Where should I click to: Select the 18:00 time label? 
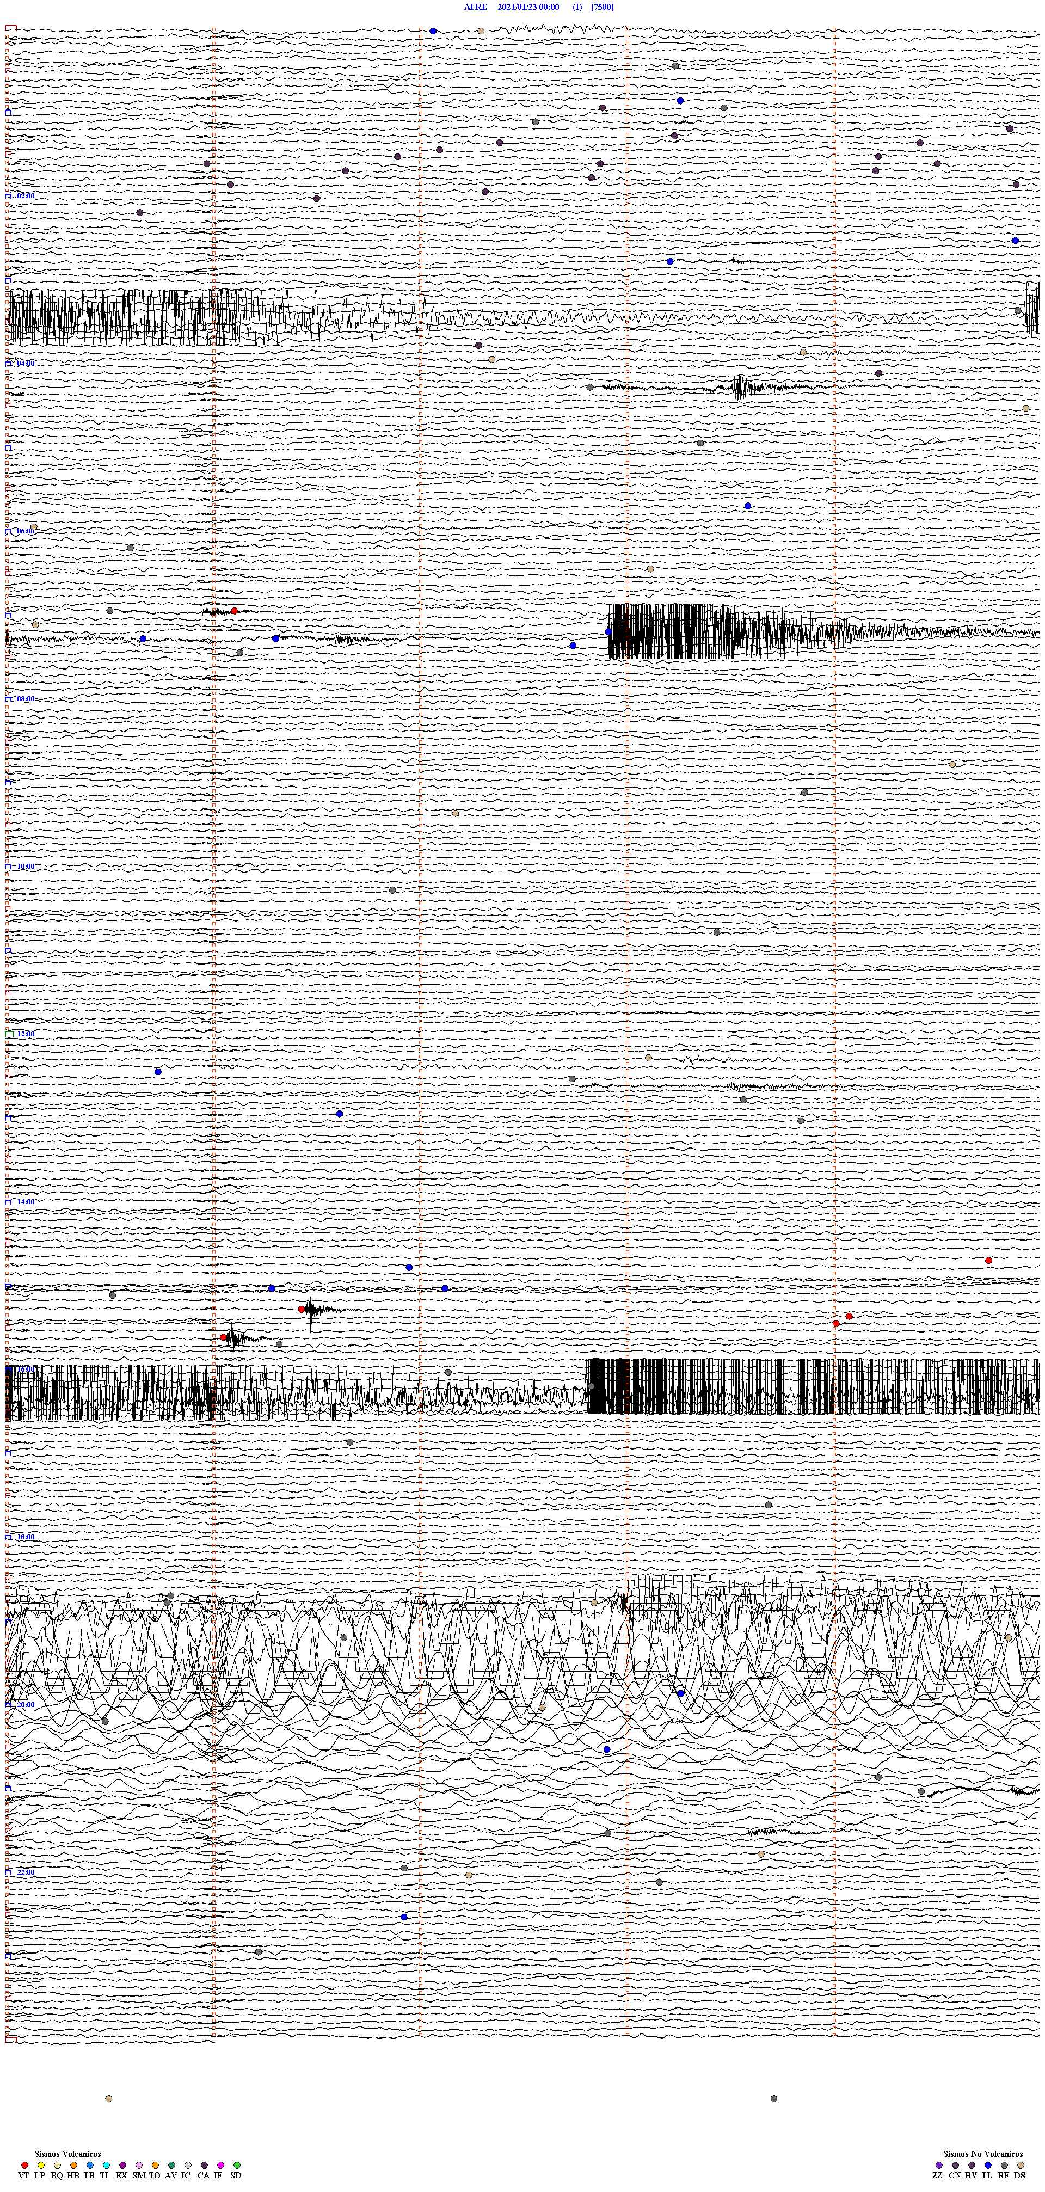(x=26, y=1537)
